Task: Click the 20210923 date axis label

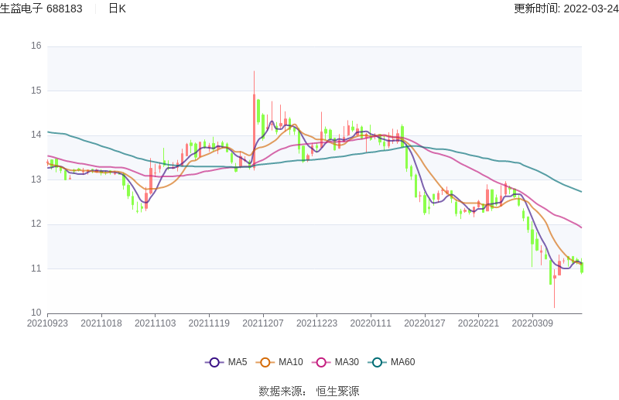Action: pyautogui.click(x=47, y=323)
